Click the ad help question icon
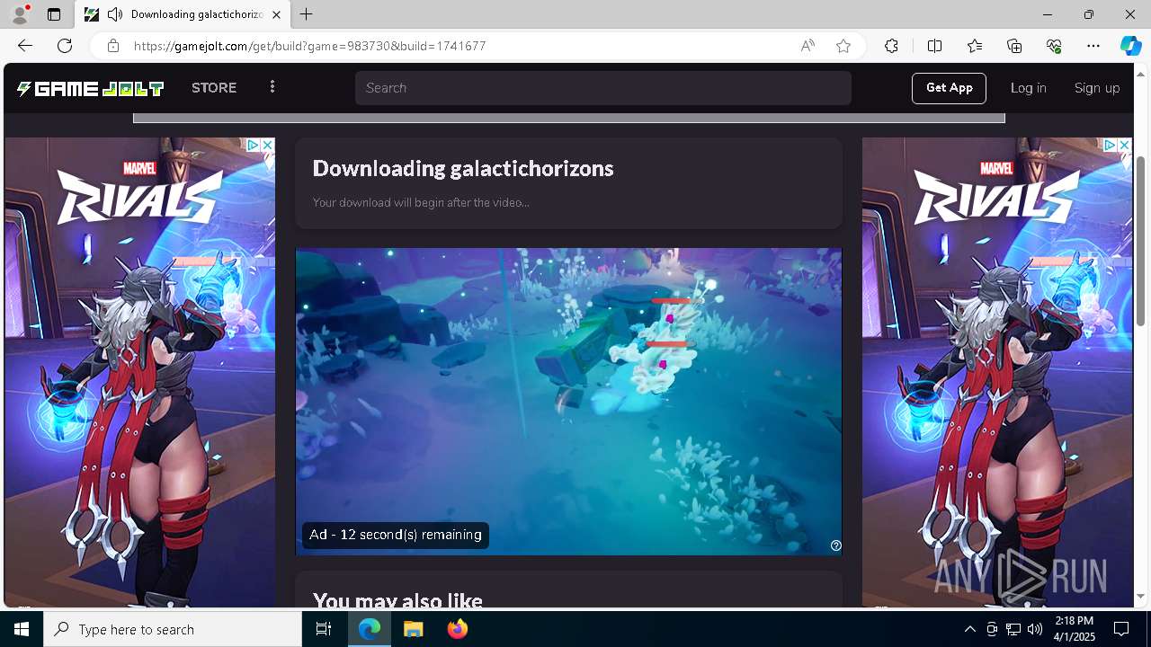The image size is (1151, 647). tap(835, 545)
